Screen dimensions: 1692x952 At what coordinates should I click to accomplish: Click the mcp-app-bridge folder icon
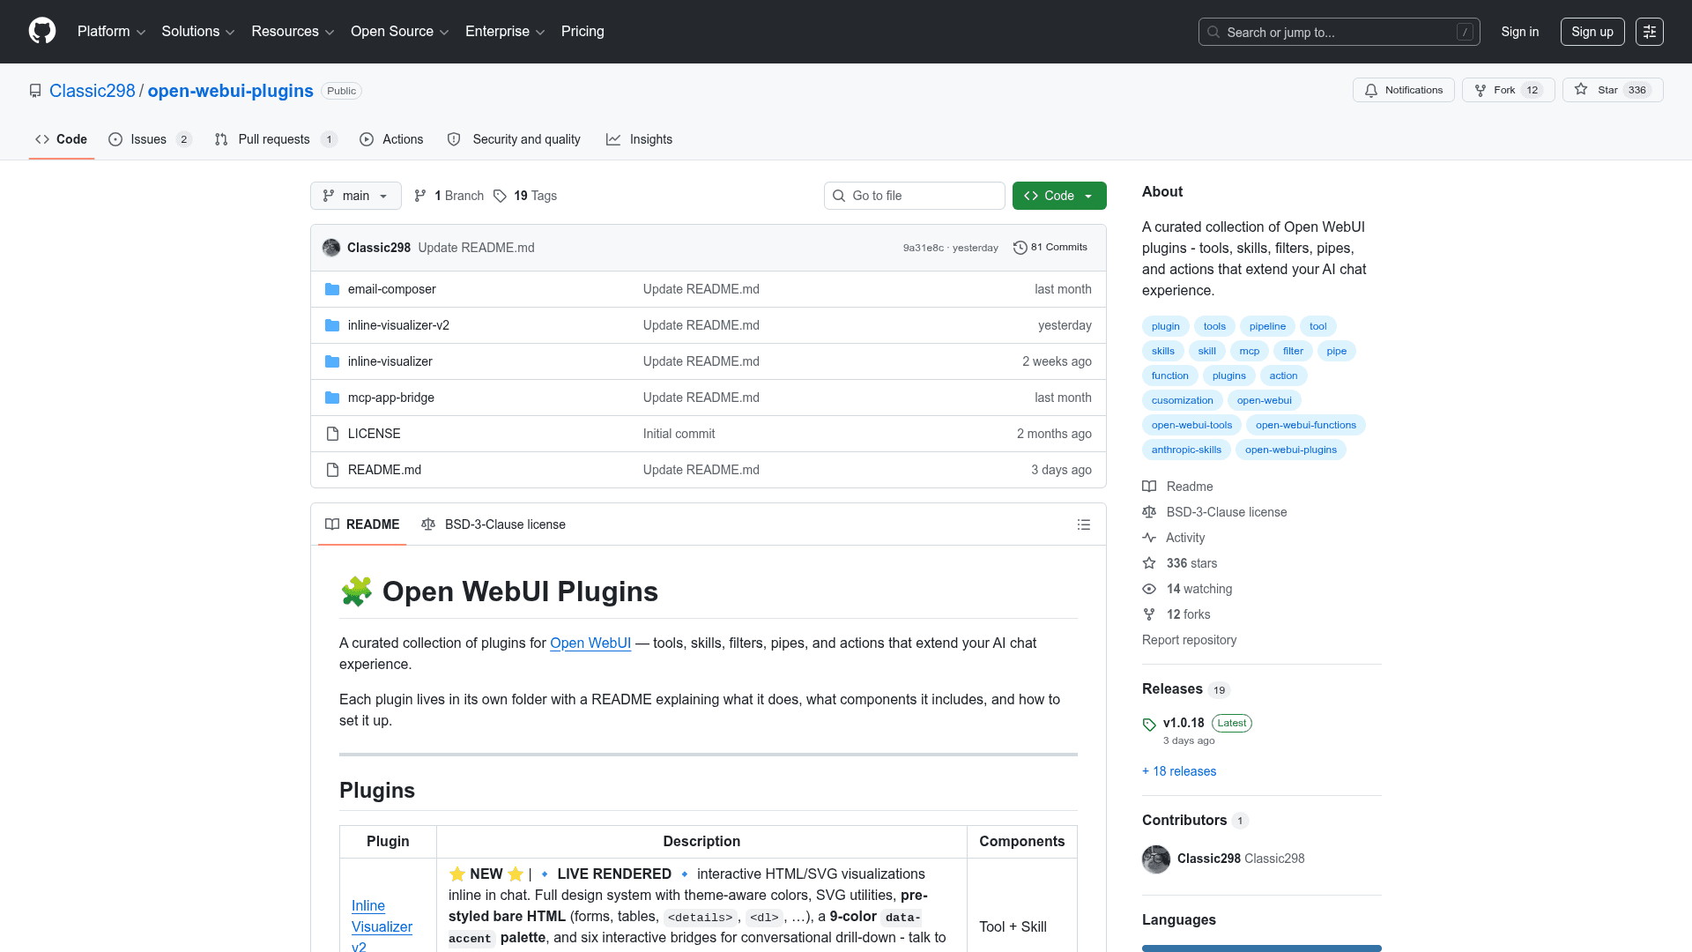[x=332, y=398]
